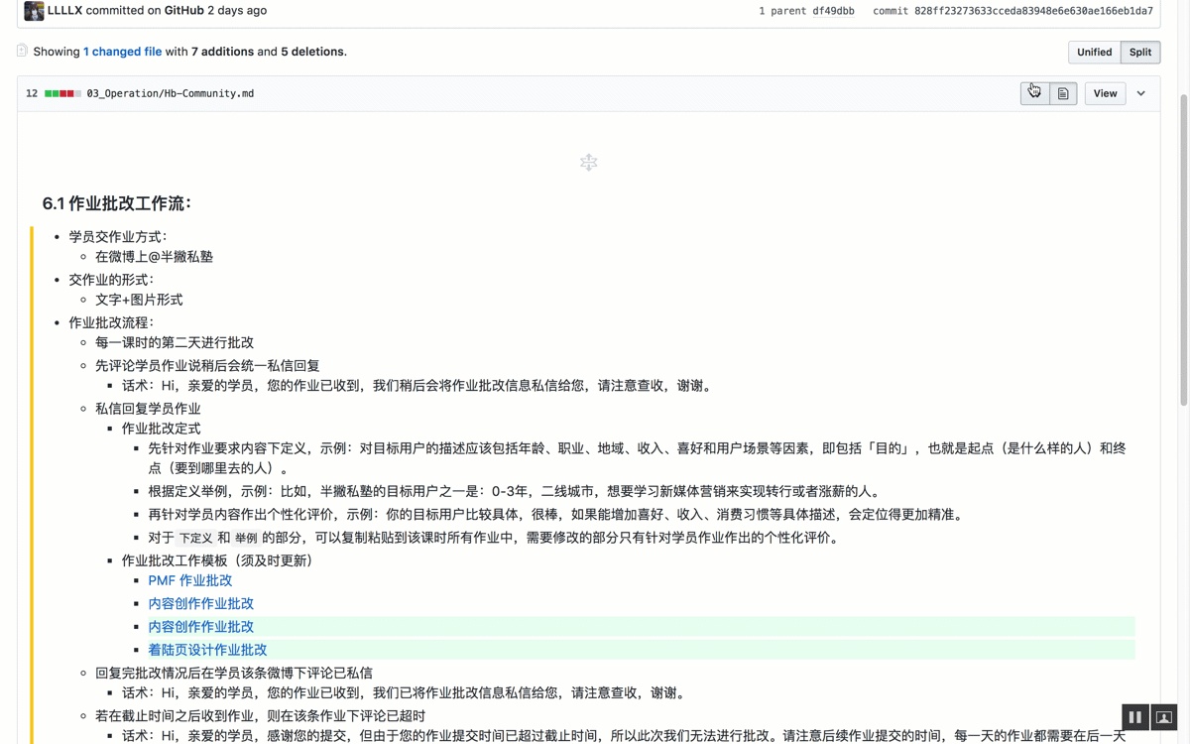Click the source diff view icon button
Screen dimensions: 1190x744
(1034, 93)
